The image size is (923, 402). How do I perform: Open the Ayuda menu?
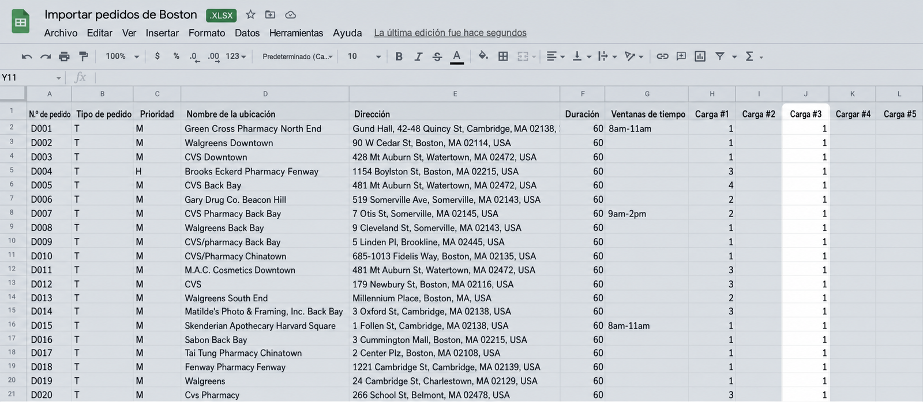(x=347, y=33)
